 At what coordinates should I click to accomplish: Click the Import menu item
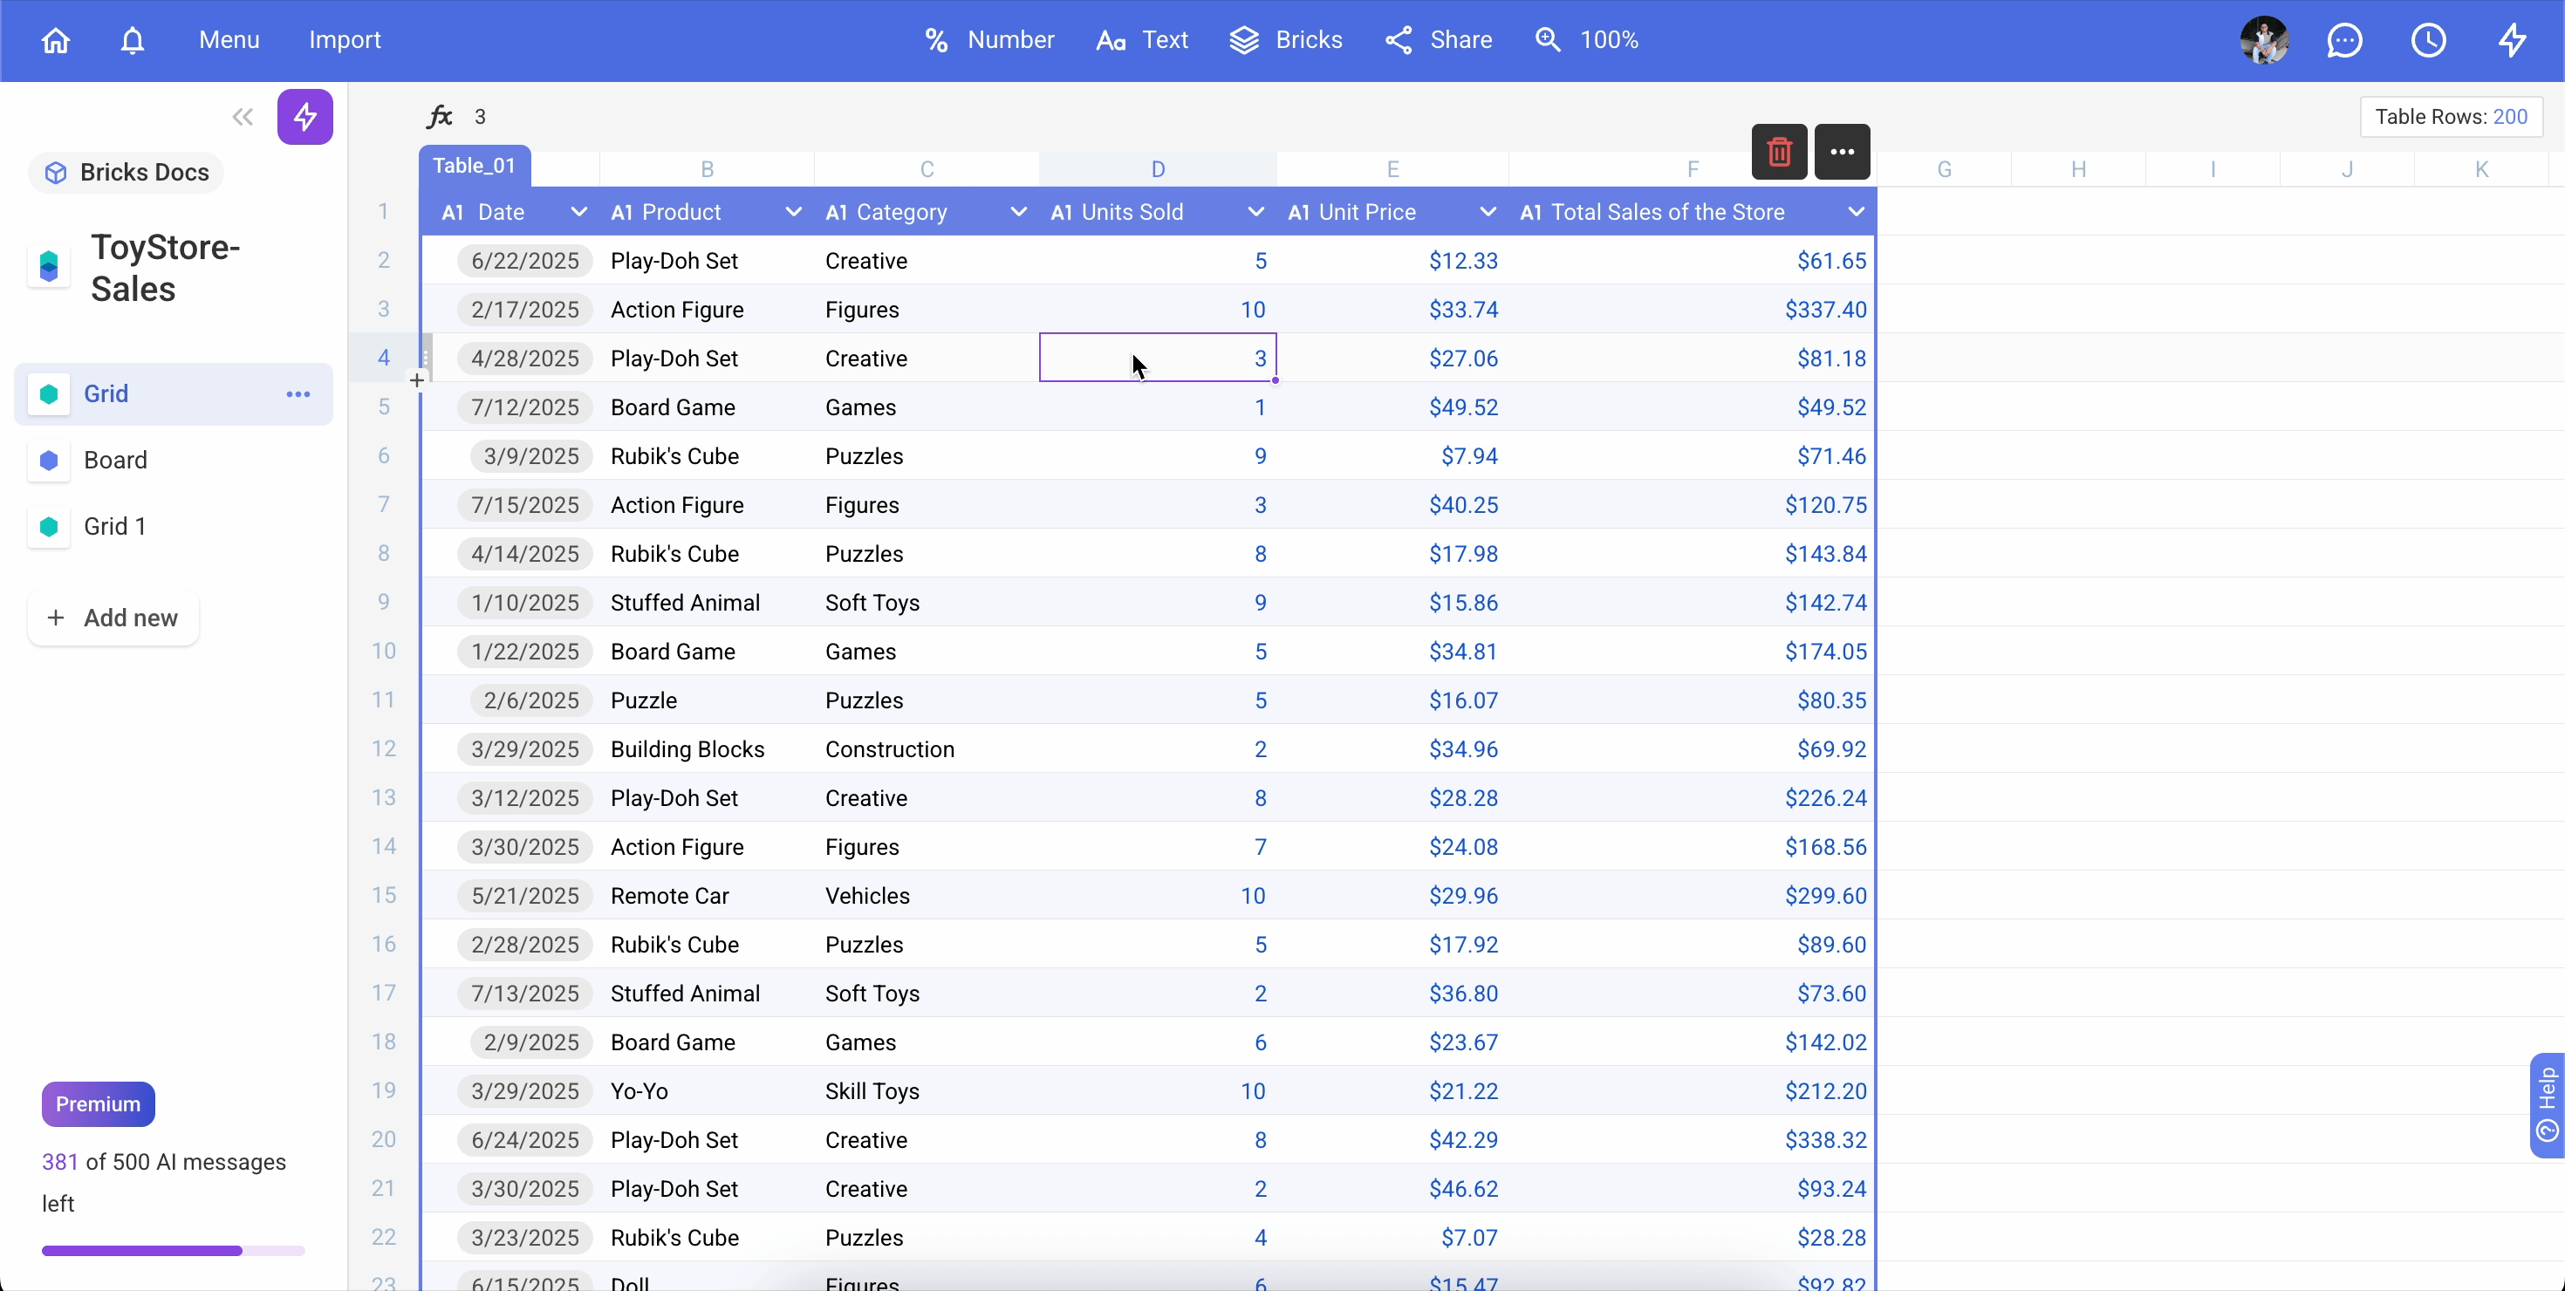(x=345, y=40)
